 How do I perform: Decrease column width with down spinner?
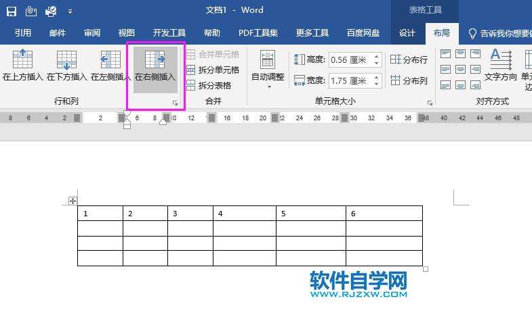click(x=377, y=84)
